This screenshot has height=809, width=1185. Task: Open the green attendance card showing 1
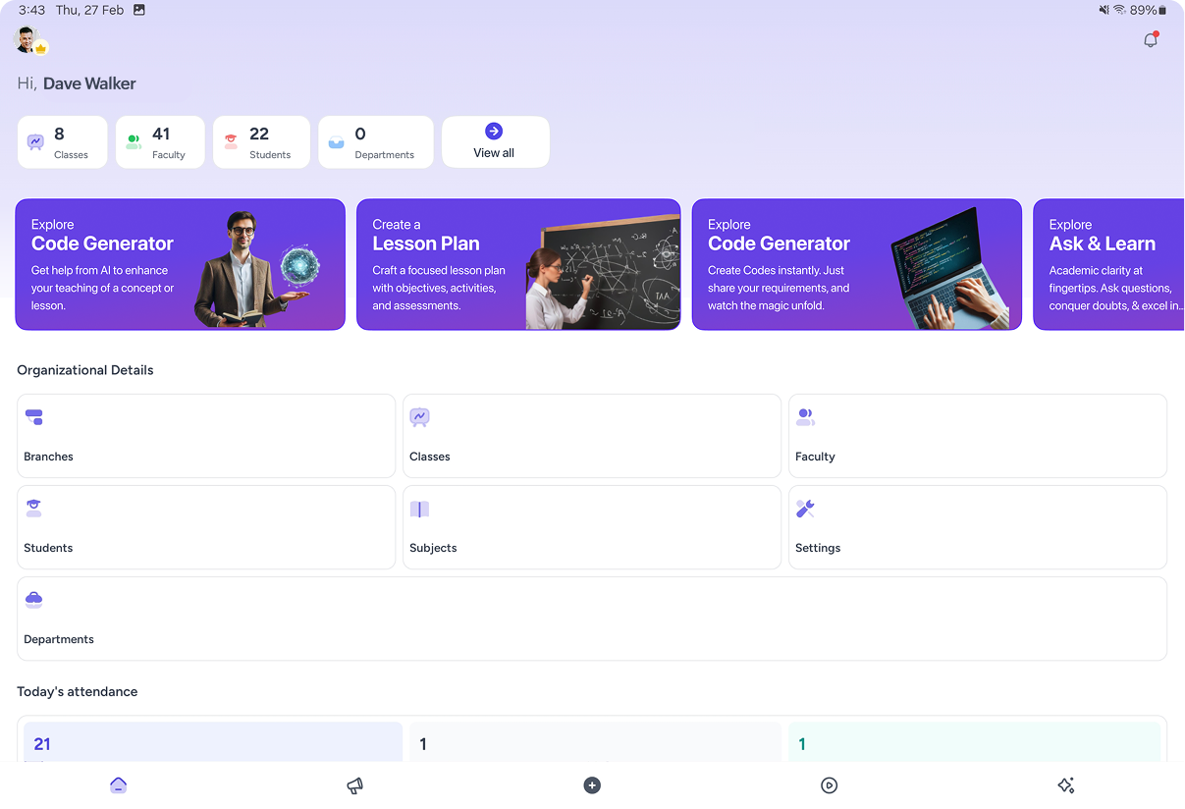pos(974,742)
